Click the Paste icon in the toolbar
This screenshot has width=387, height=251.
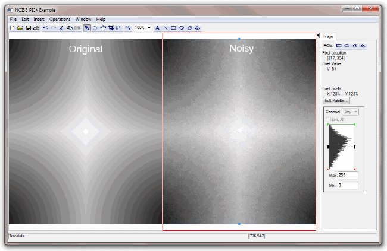point(77,28)
